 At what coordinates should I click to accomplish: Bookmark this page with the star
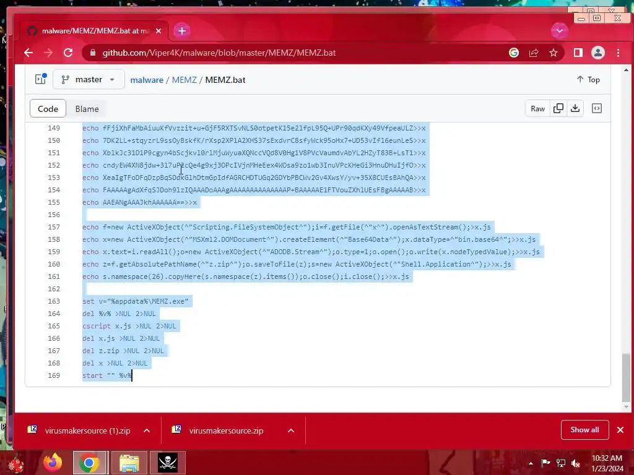[x=554, y=53]
